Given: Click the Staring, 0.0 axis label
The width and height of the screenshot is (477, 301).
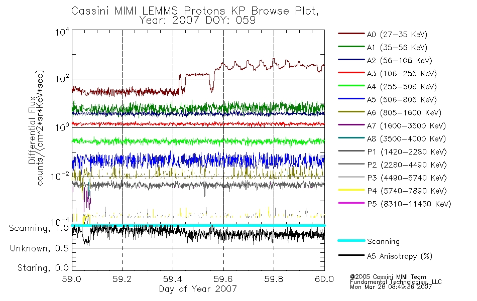Looking at the screenshot, I should (43, 268).
